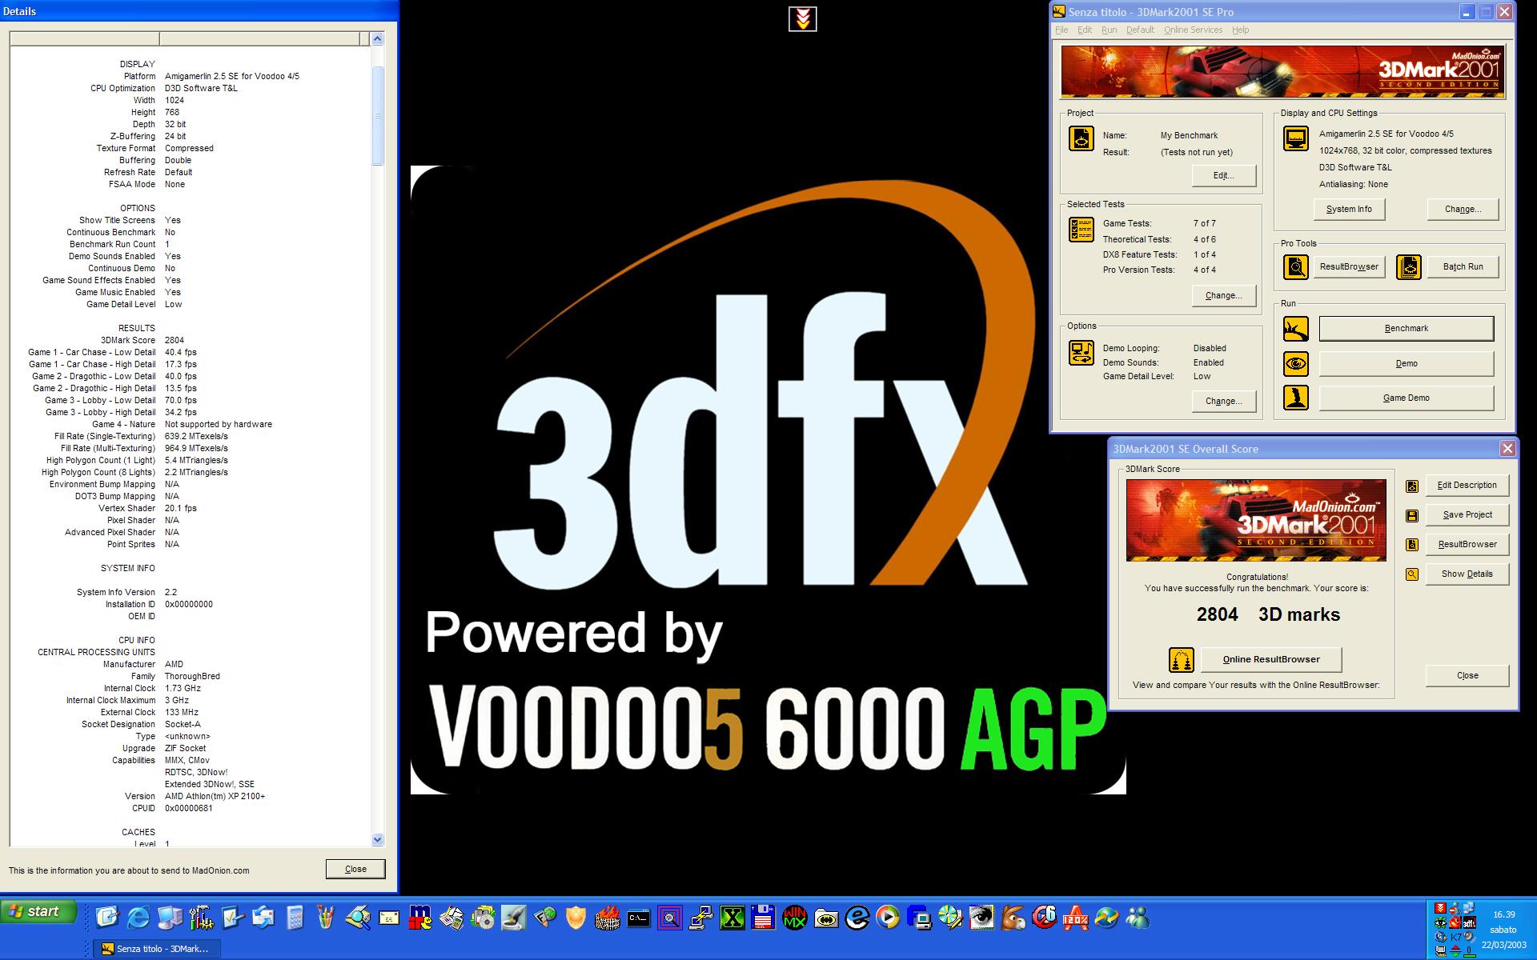The image size is (1537, 960).
Task: Click the 3DMark Score 2804 value in Details
Action: pos(175,341)
